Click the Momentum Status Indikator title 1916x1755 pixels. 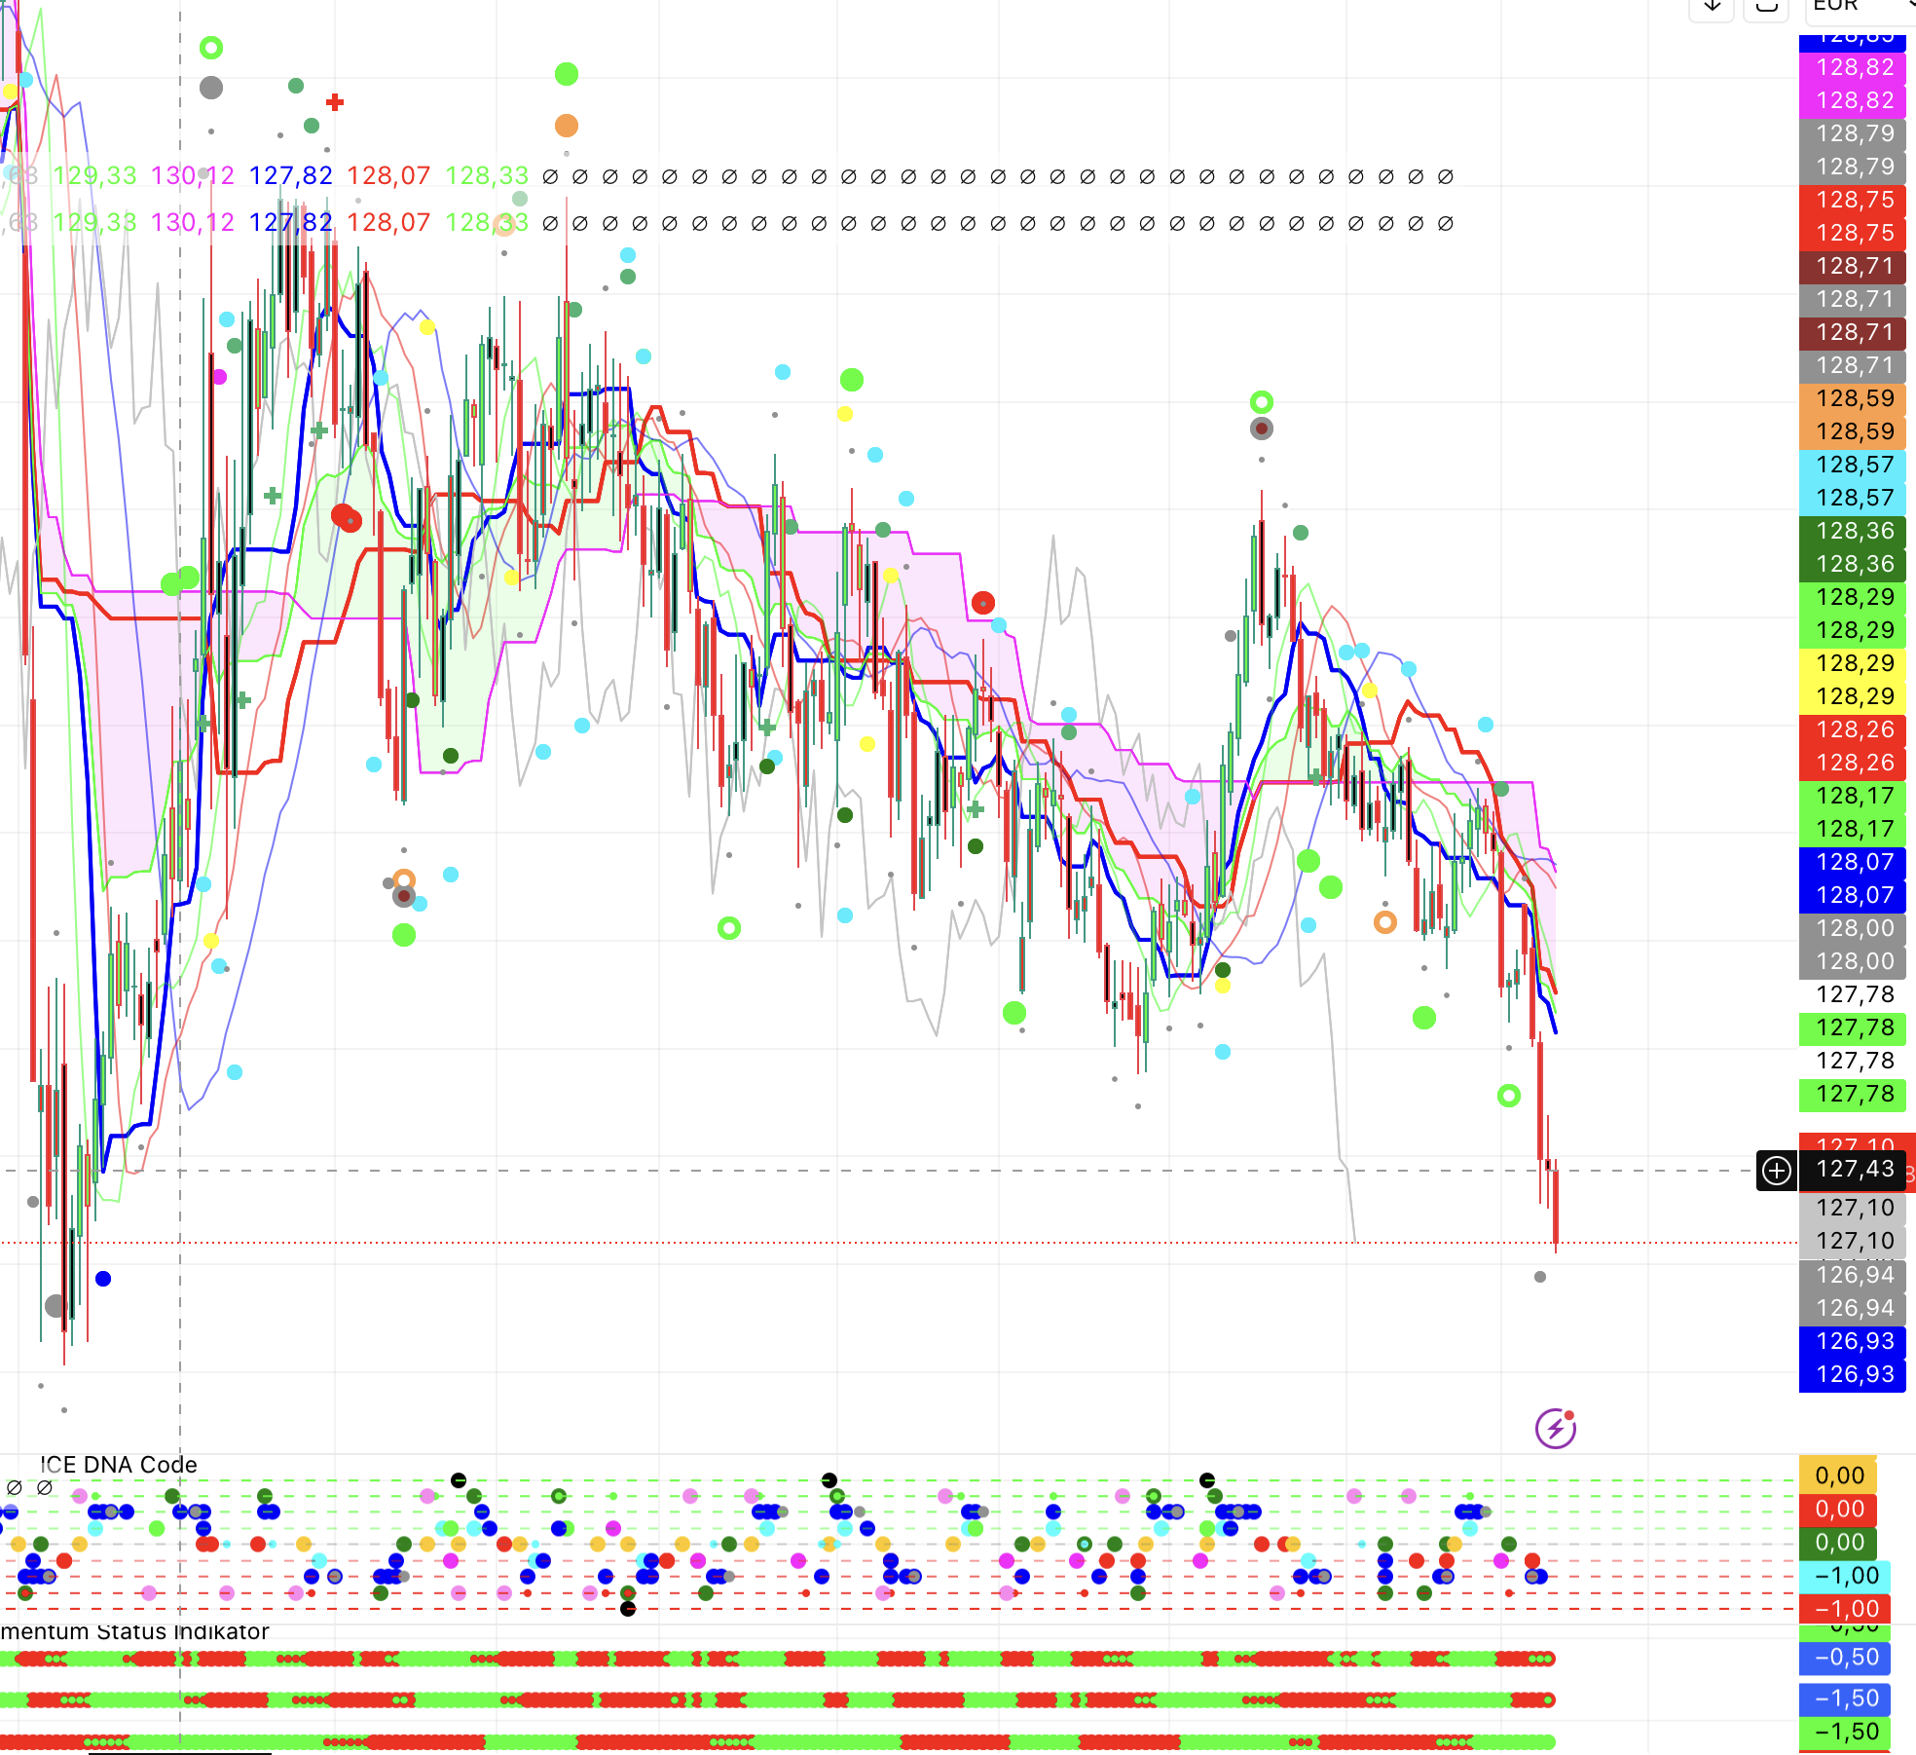tap(134, 1631)
